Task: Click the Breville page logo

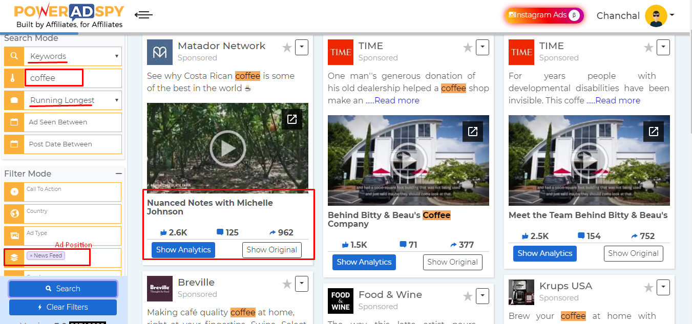Action: [160, 289]
